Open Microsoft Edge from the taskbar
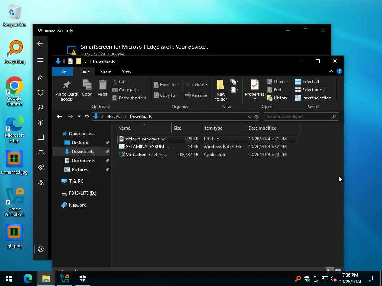382x286 pixels. pyautogui.click(x=28, y=279)
